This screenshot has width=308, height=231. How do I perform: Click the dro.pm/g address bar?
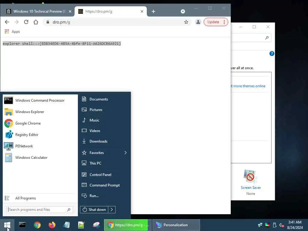117,22
